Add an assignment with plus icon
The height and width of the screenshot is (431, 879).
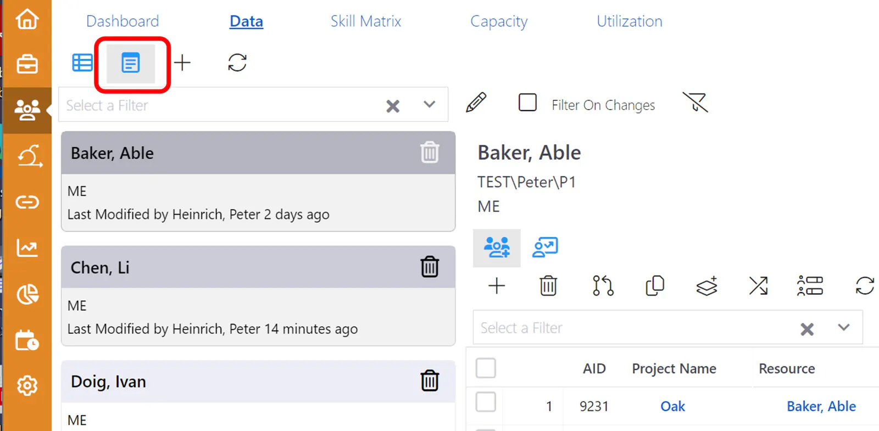coord(497,286)
